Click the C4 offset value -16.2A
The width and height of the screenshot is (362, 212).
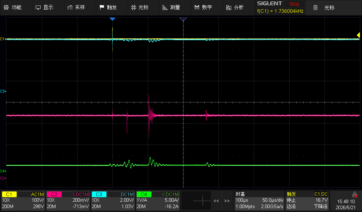pyautogui.click(x=171, y=206)
